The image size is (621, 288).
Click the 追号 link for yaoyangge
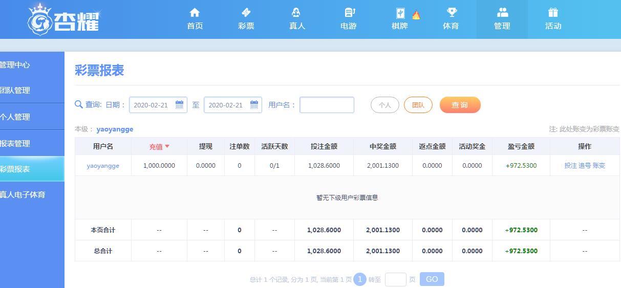(584, 166)
